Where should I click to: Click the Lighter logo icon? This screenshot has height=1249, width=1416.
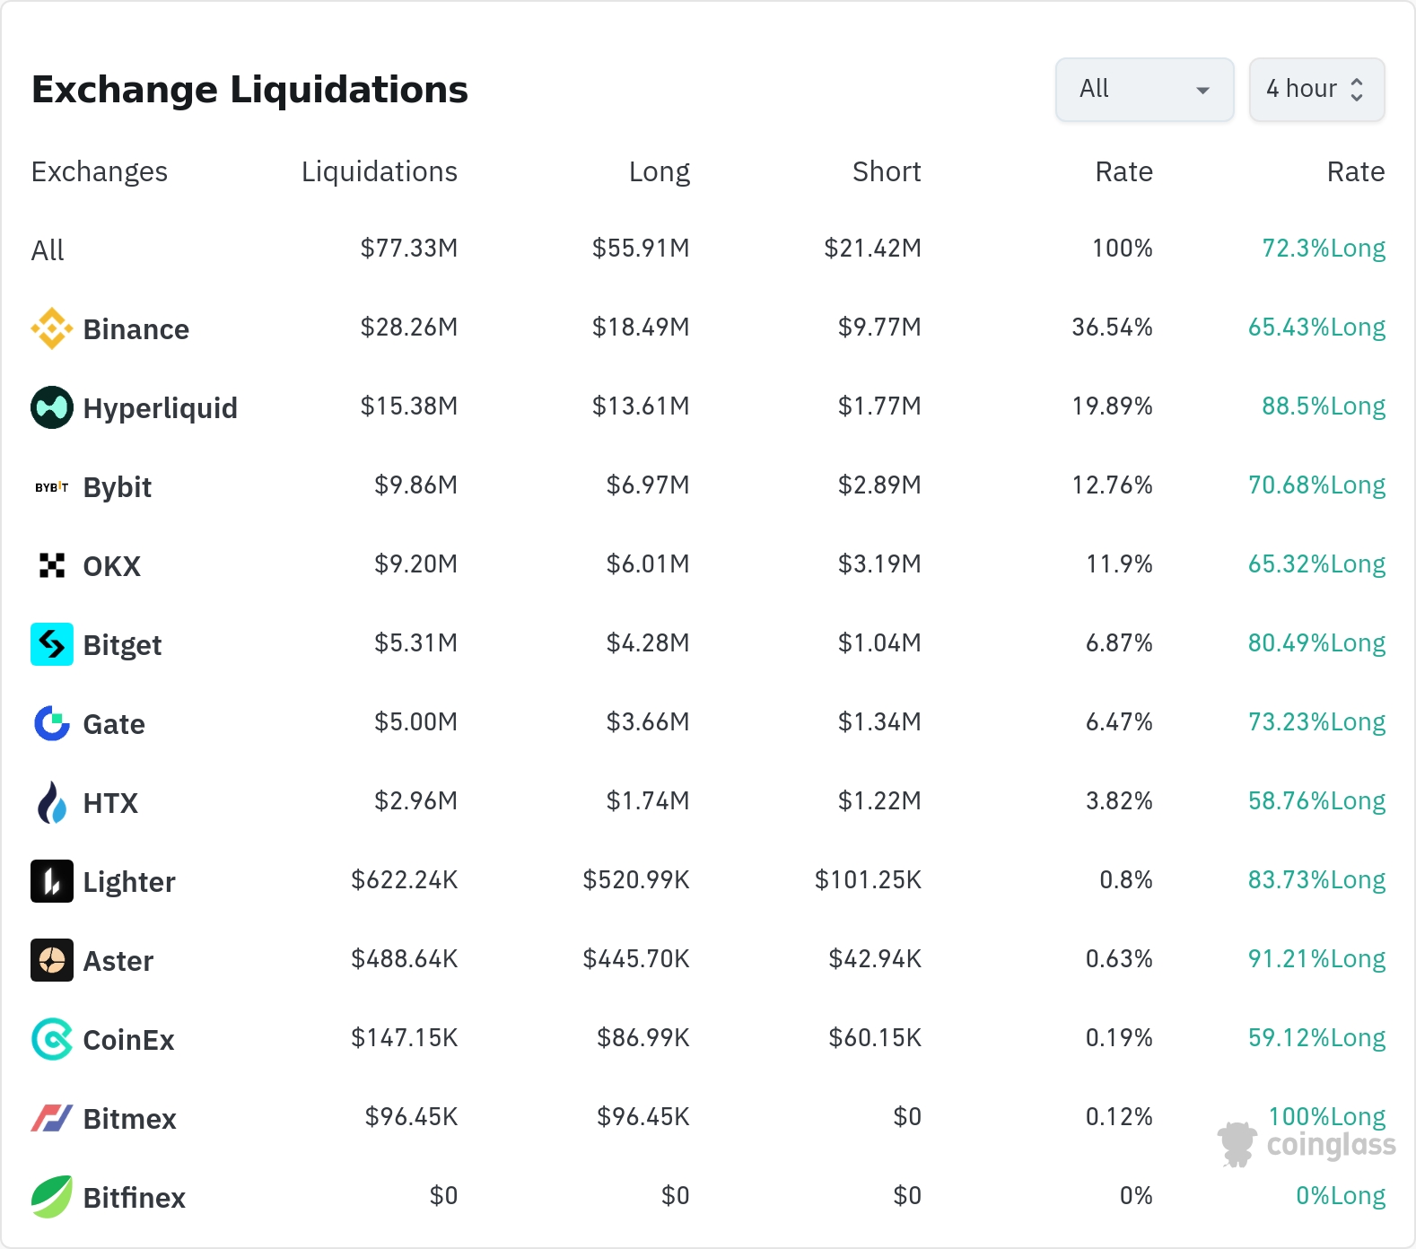click(52, 881)
